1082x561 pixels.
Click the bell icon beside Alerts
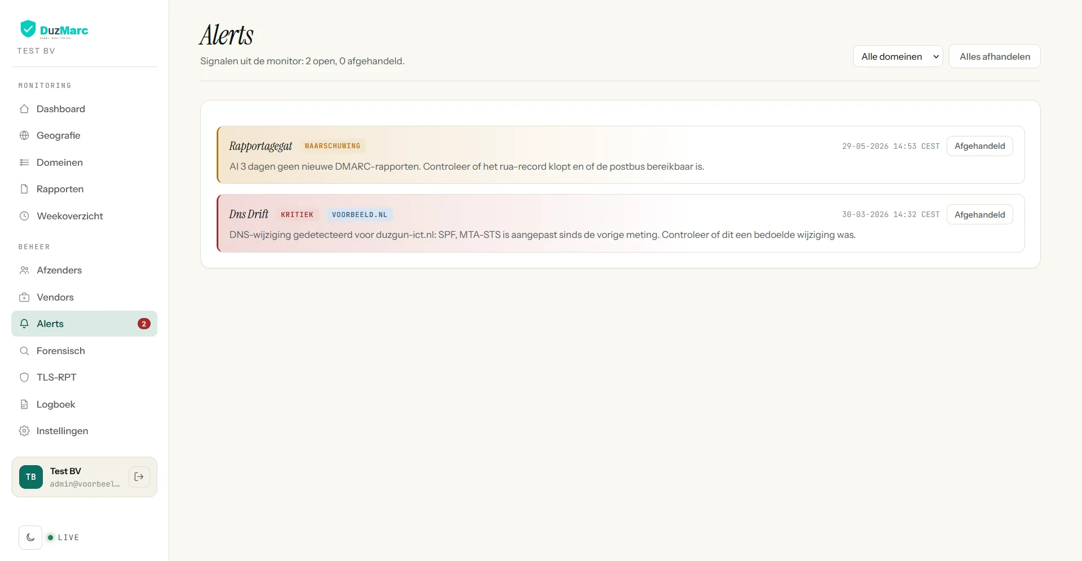[24, 324]
